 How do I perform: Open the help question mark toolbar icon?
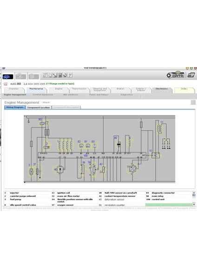[70, 75]
